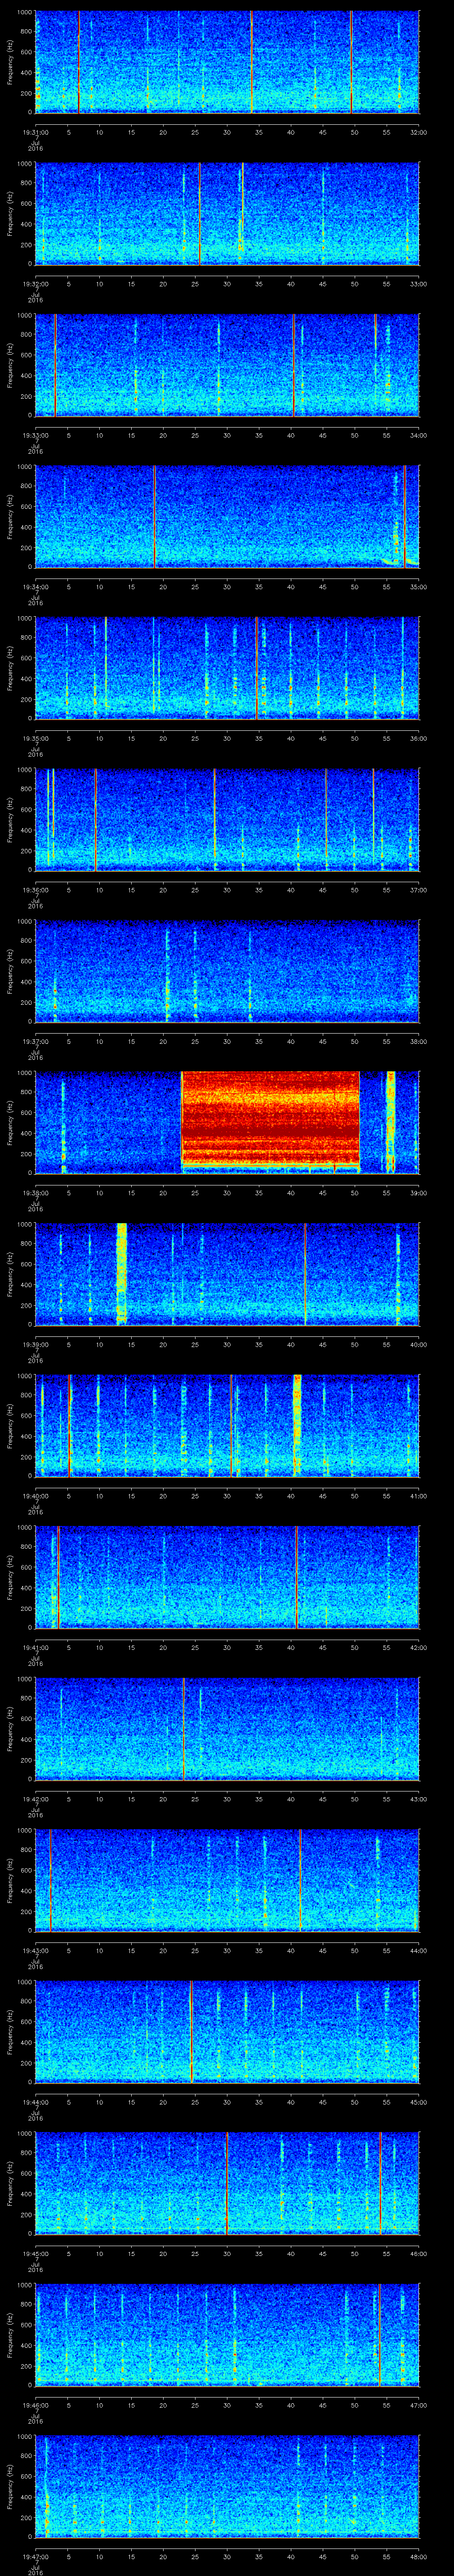454x2576 pixels.
Task: Click the 19:42:00 time axis label
Action: coord(35,1799)
